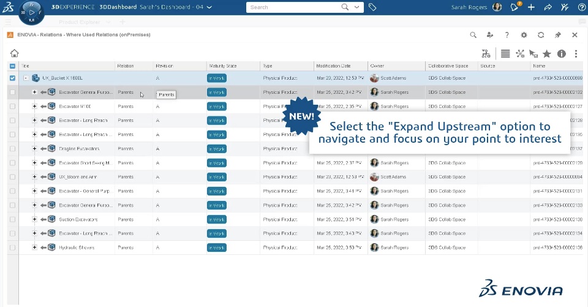Screen dimensions: 588x307
Task: Click the widget share with user icon
Action: (x=490, y=35)
